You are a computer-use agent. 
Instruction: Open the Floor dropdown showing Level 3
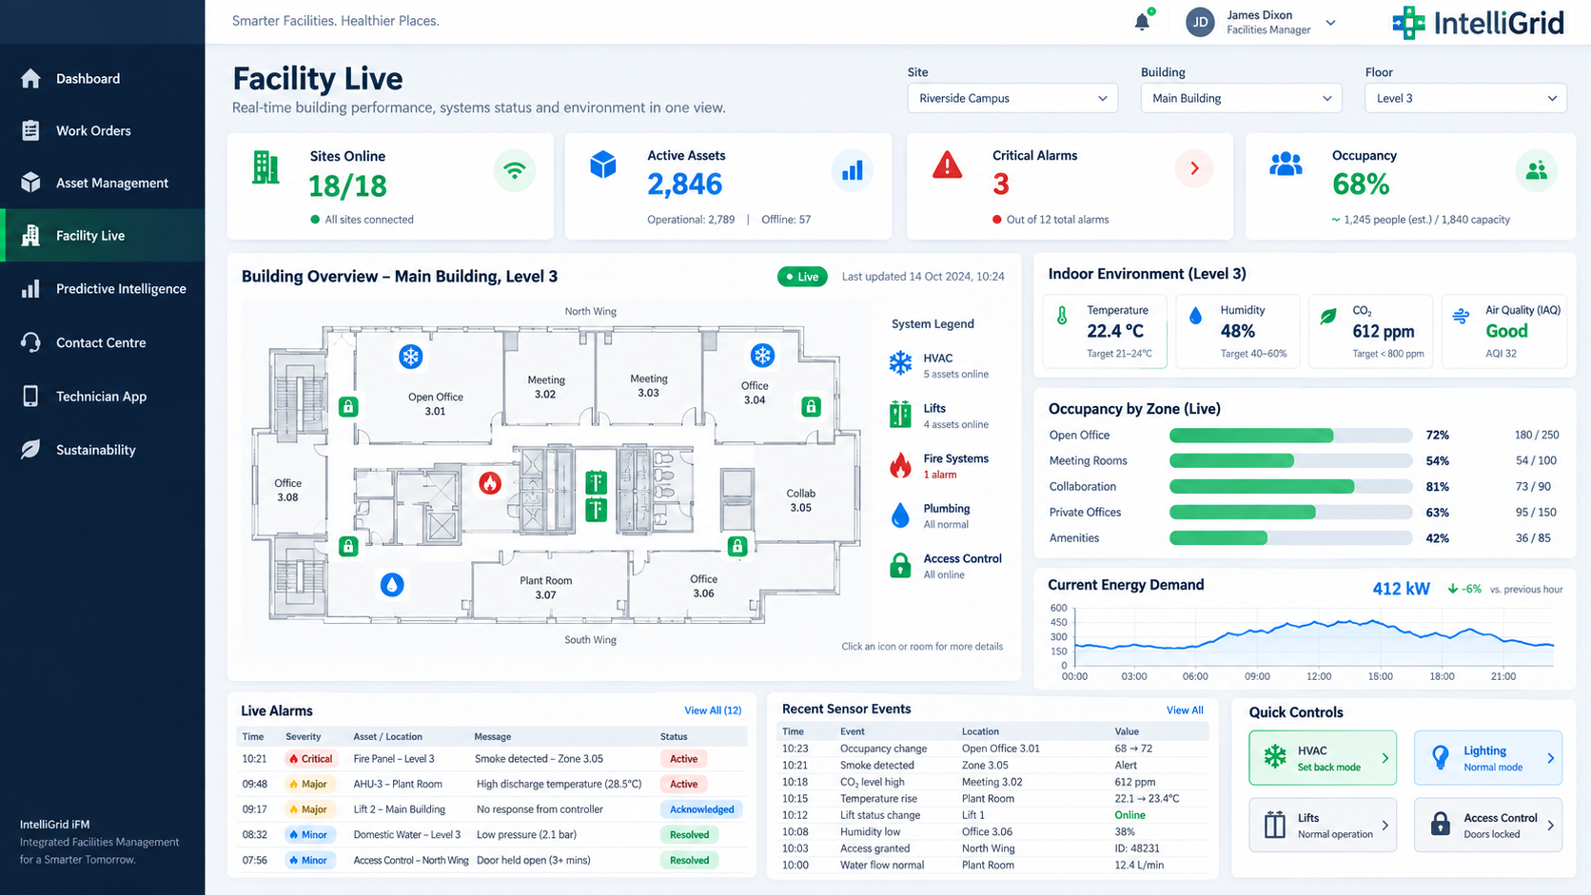point(1465,98)
